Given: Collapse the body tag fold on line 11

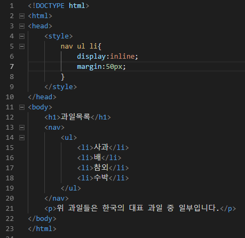Looking at the screenshot, I should (22, 107).
